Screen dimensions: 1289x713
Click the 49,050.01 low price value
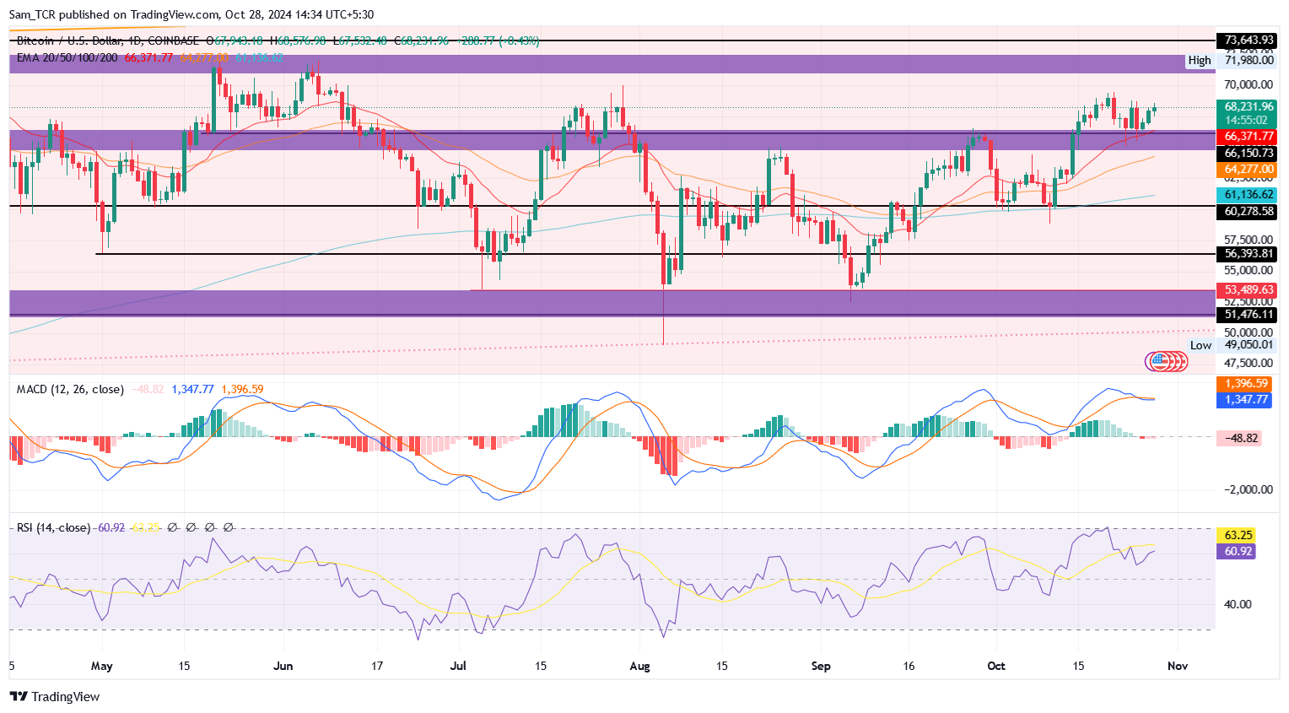[x=1248, y=345]
